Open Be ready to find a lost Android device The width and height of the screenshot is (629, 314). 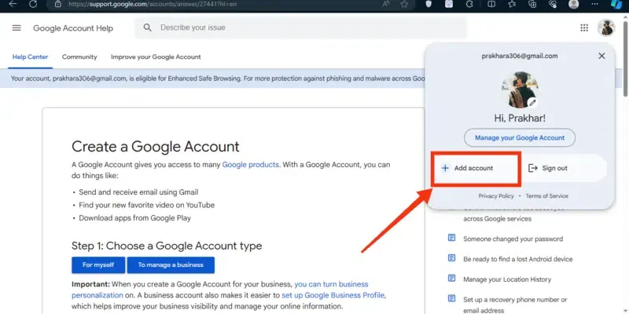[x=518, y=259]
